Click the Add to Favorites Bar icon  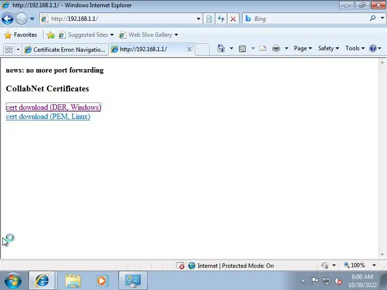point(51,35)
